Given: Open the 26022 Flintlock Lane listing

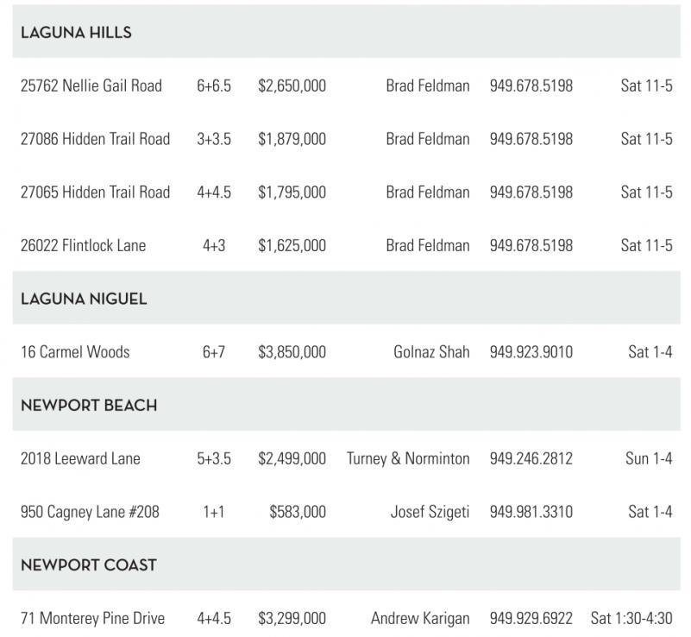Looking at the screenshot, I should (x=83, y=246).
